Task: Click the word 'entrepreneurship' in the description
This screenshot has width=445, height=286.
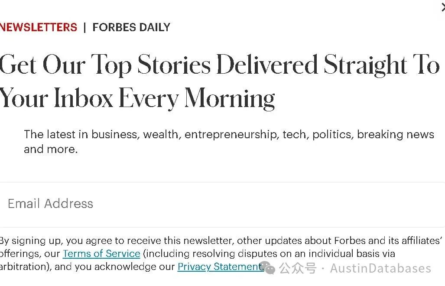Action: (x=231, y=134)
